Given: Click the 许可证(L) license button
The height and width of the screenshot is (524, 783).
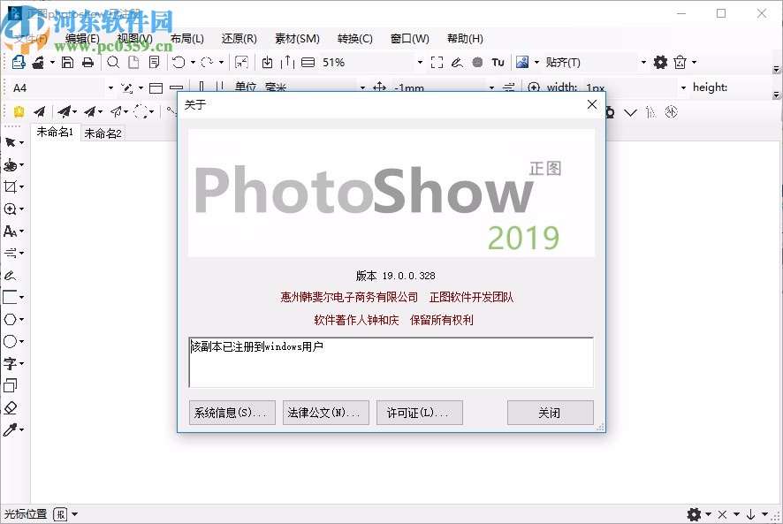Looking at the screenshot, I should pyautogui.click(x=419, y=412).
